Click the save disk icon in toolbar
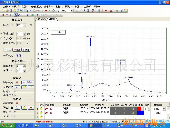This screenshot has width=170, height=128. [x=11, y=11]
